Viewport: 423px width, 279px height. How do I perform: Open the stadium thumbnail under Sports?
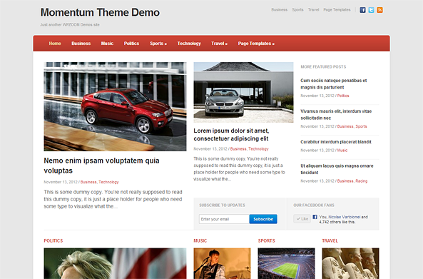tap(286, 263)
